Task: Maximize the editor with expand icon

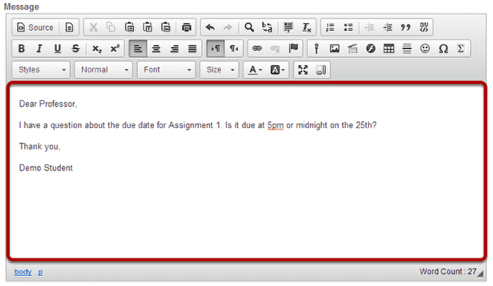Action: pyautogui.click(x=303, y=70)
